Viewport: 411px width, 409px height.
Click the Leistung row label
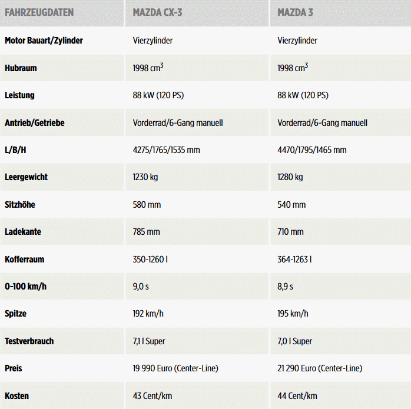[x=19, y=95]
